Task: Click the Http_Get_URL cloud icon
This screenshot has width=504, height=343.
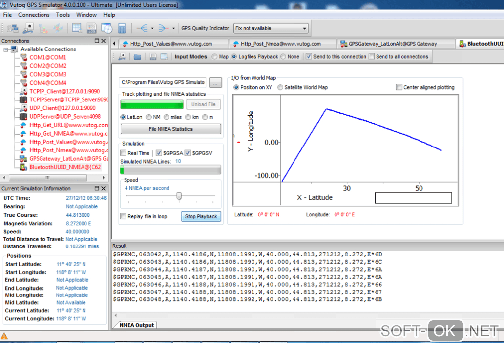Action: (x=23, y=125)
